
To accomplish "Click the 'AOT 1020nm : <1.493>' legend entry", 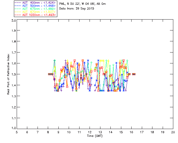I will pyautogui.click(x=35, y=15).
